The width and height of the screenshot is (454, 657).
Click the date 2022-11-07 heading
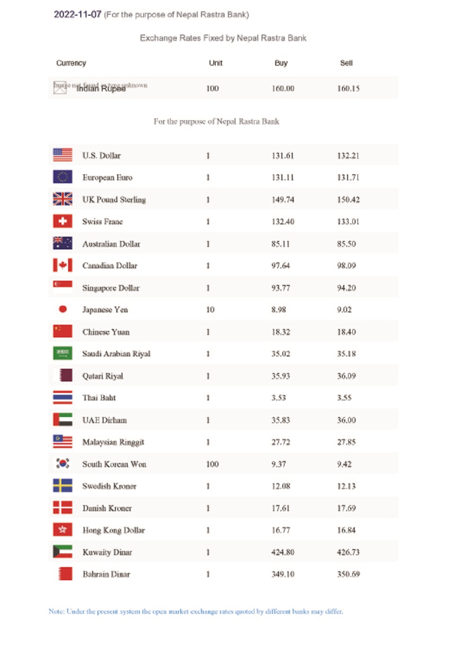(x=78, y=14)
